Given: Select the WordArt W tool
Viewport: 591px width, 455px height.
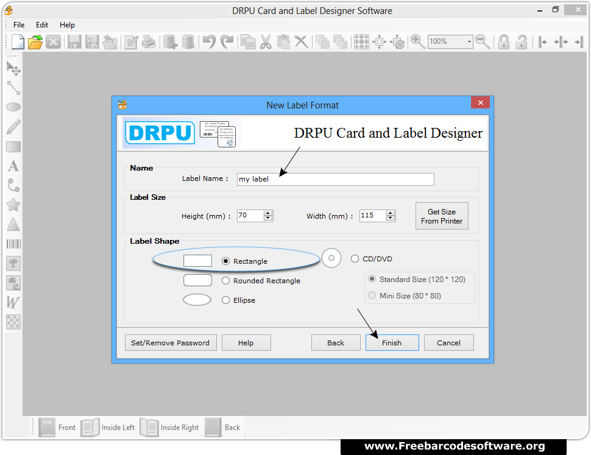Looking at the screenshot, I should pos(13,302).
